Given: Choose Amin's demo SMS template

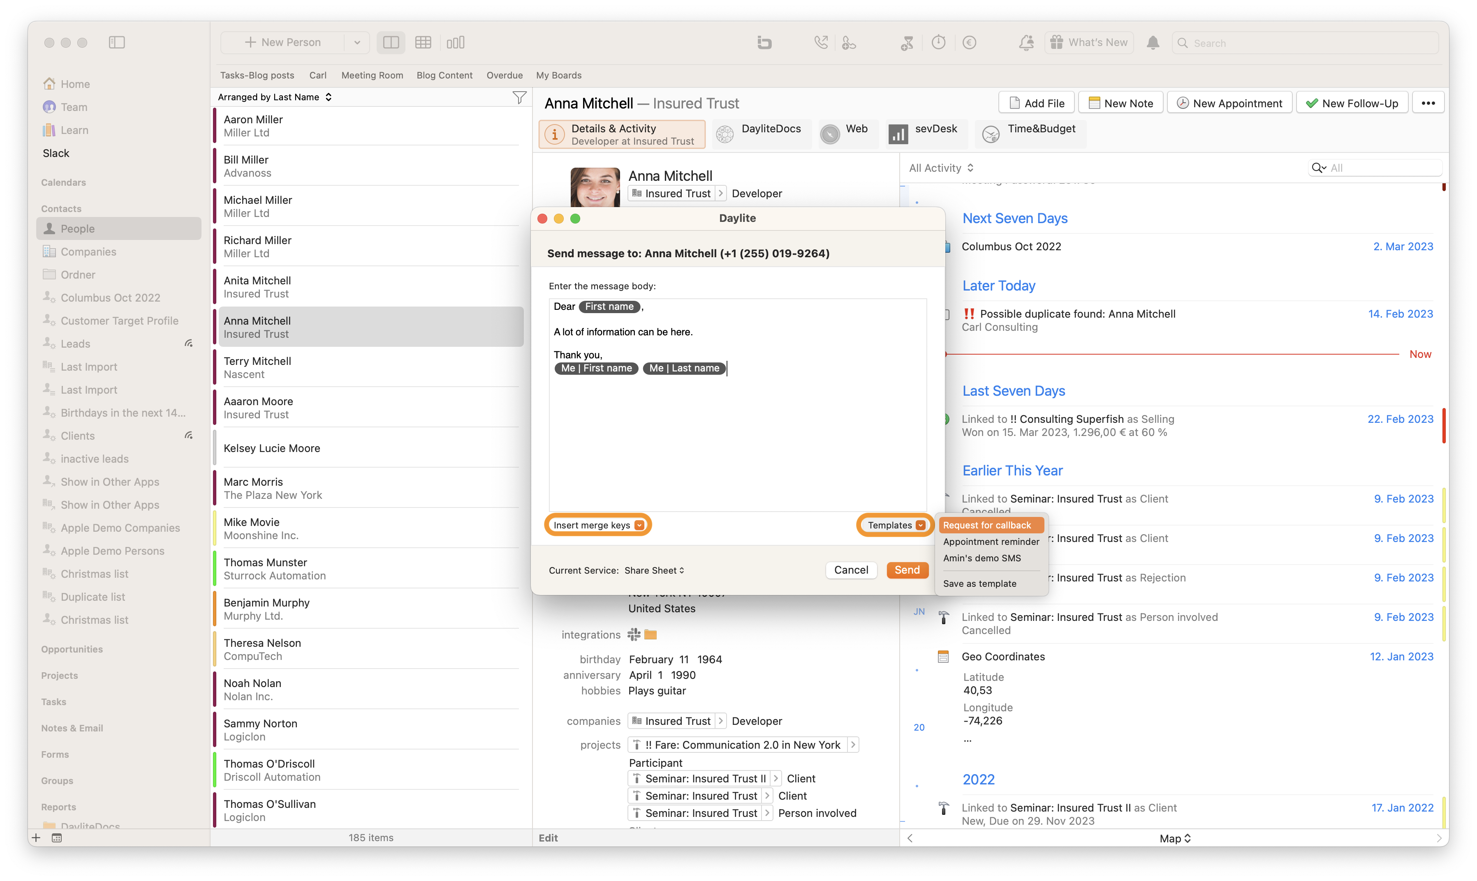Looking at the screenshot, I should click(982, 558).
